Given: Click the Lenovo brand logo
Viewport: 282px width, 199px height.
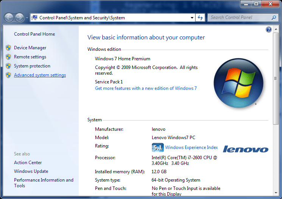Looking at the screenshot, I should 246,149.
